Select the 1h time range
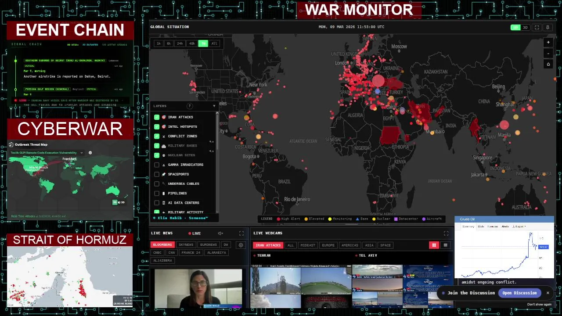 click(158, 43)
